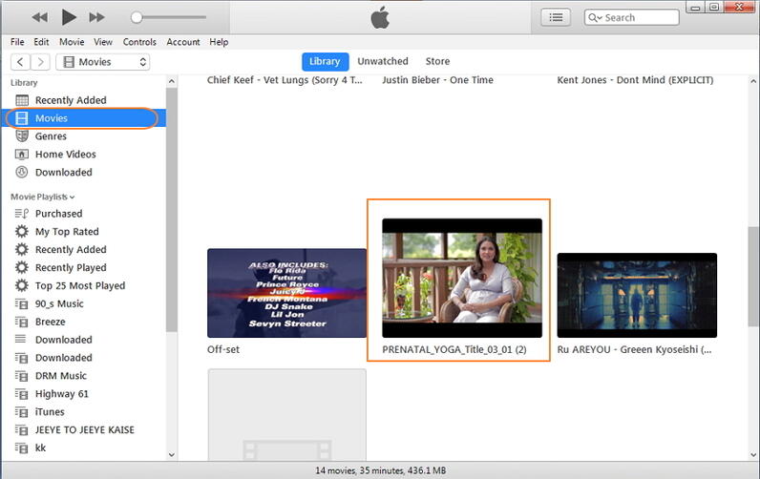Click the sidebar scroll up arrow
Screen dimensions: 760x479
pos(172,81)
